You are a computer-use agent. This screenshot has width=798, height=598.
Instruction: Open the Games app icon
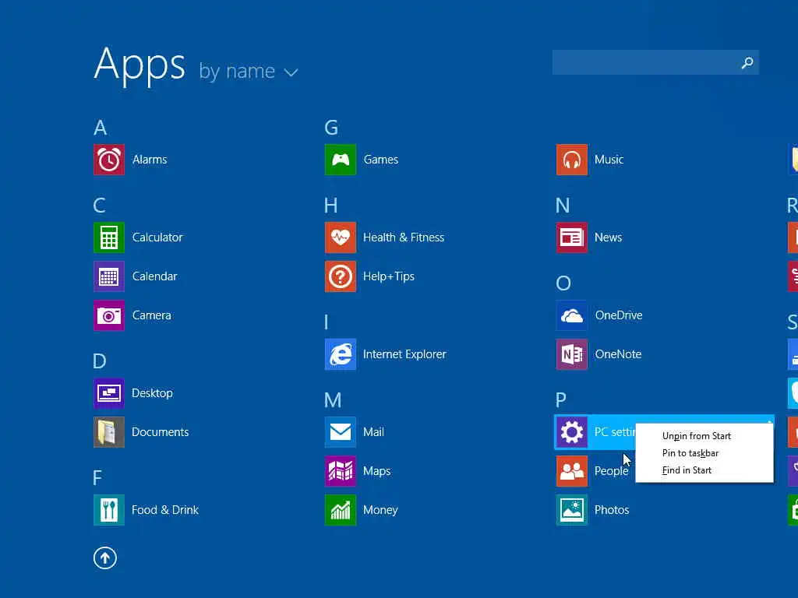(341, 160)
